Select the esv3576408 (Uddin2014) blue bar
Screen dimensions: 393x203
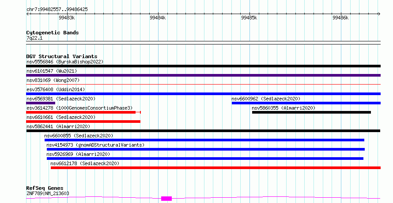pyautogui.click(x=203, y=94)
